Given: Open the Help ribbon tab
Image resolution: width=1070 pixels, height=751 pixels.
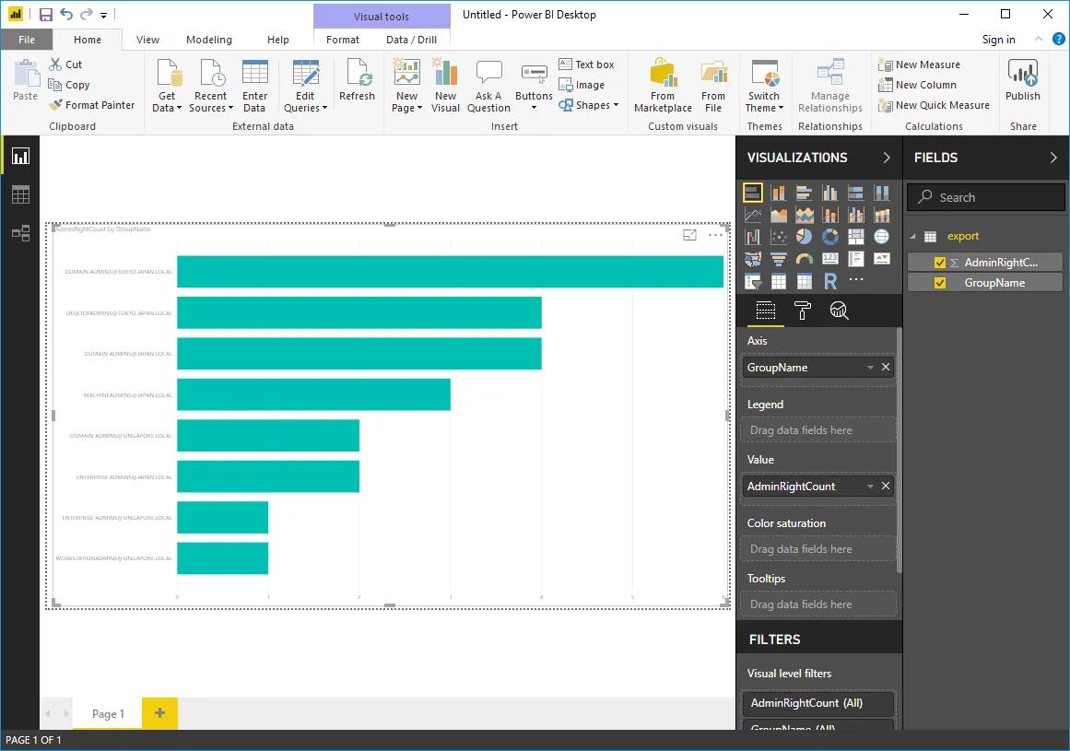Looking at the screenshot, I should tap(277, 40).
